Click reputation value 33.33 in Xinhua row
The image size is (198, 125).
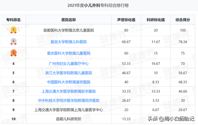coord(126,91)
